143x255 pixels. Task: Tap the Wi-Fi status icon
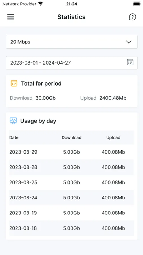[x=40, y=4]
